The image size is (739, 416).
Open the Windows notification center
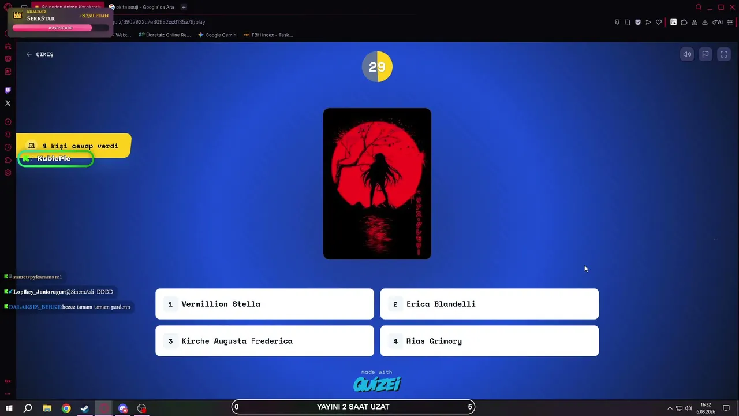726,408
